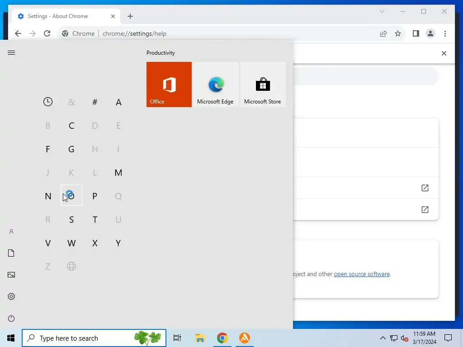Screen dimensions: 463x347
Task: Click the Windows Start button
Action: [11, 338]
